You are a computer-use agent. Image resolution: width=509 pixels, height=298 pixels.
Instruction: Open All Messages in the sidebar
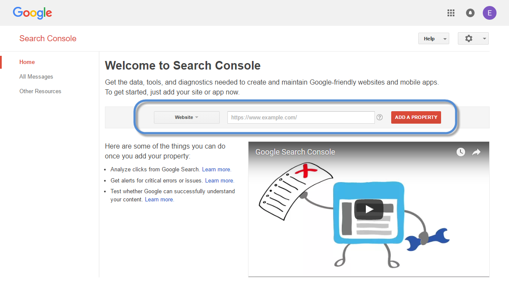pyautogui.click(x=36, y=77)
